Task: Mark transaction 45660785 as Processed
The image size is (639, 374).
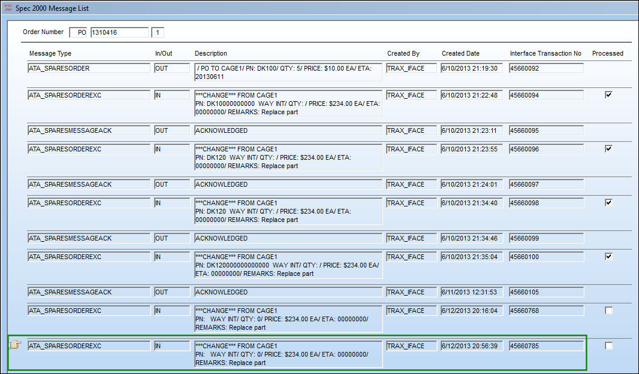Action: pos(608,345)
